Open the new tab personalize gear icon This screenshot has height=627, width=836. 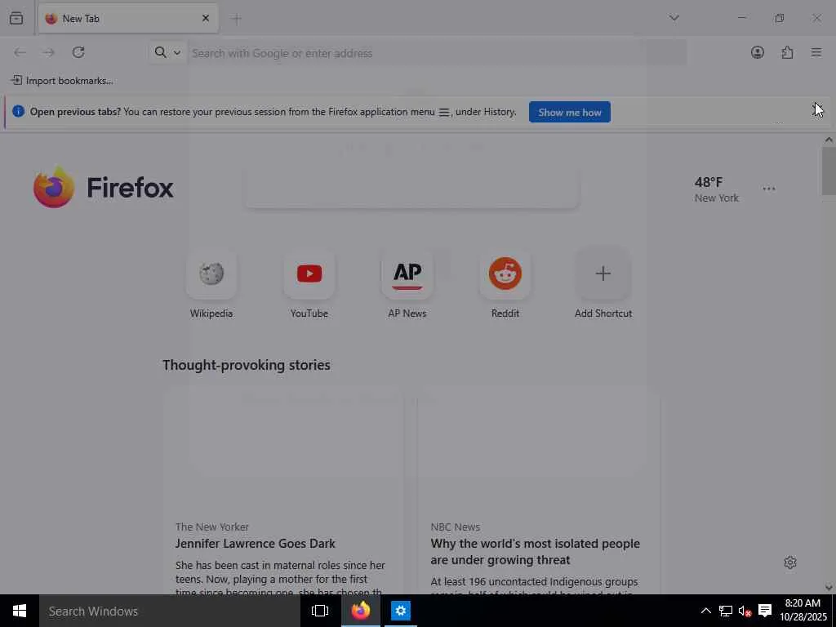click(790, 563)
